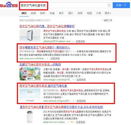Click the first result's air purifier thumbnail
The width and height of the screenshot is (131, 125).
coord(30,35)
